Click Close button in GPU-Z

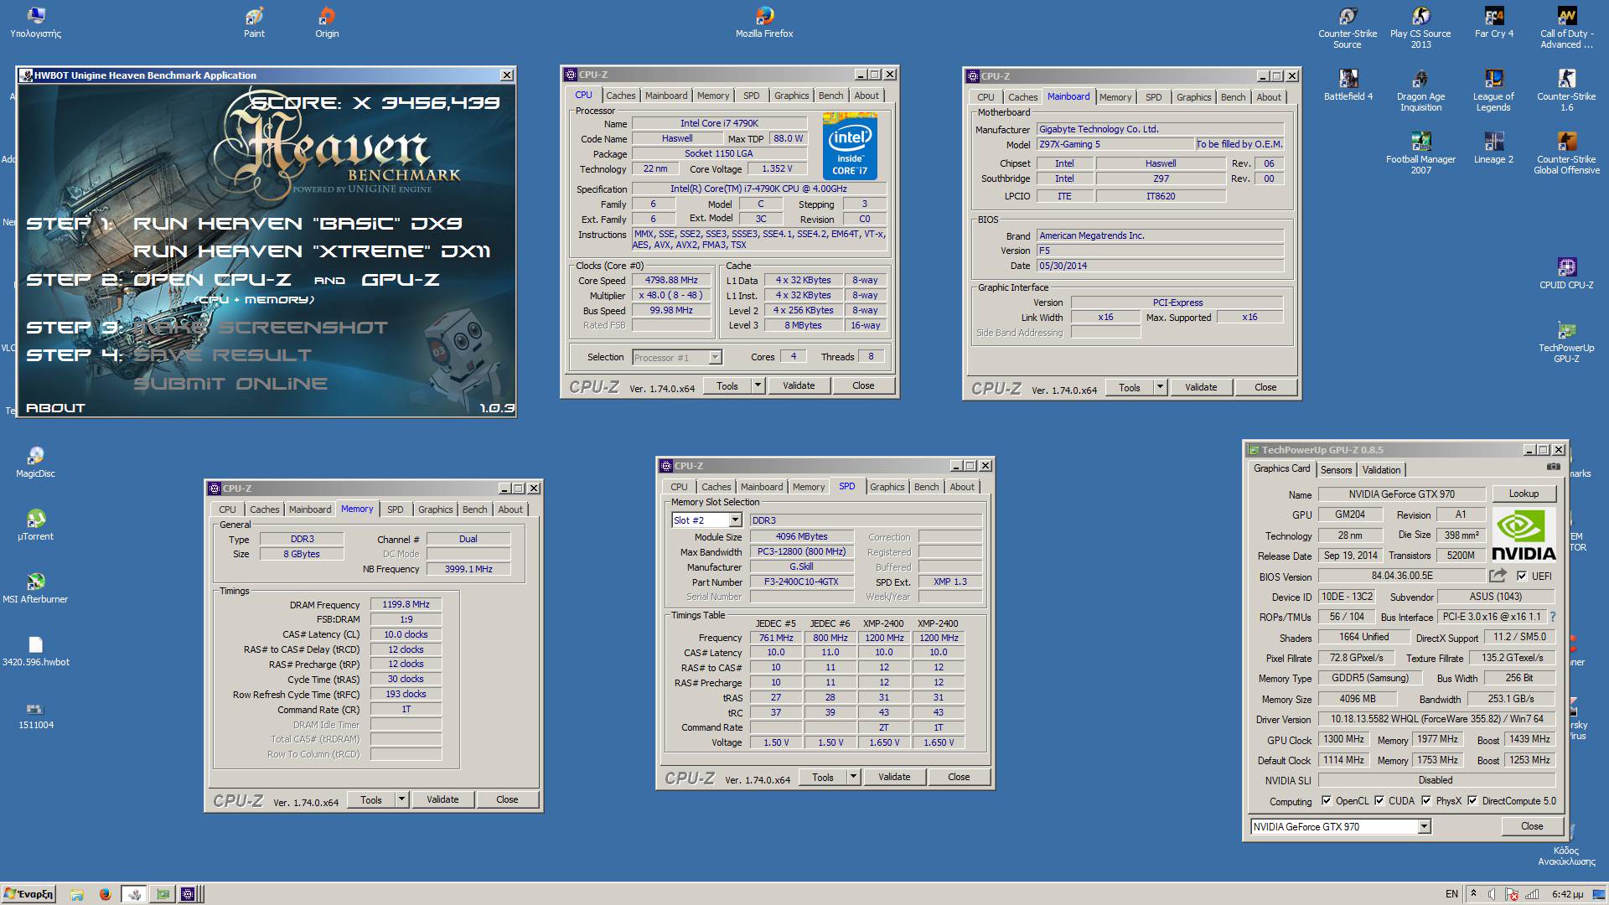[1531, 826]
